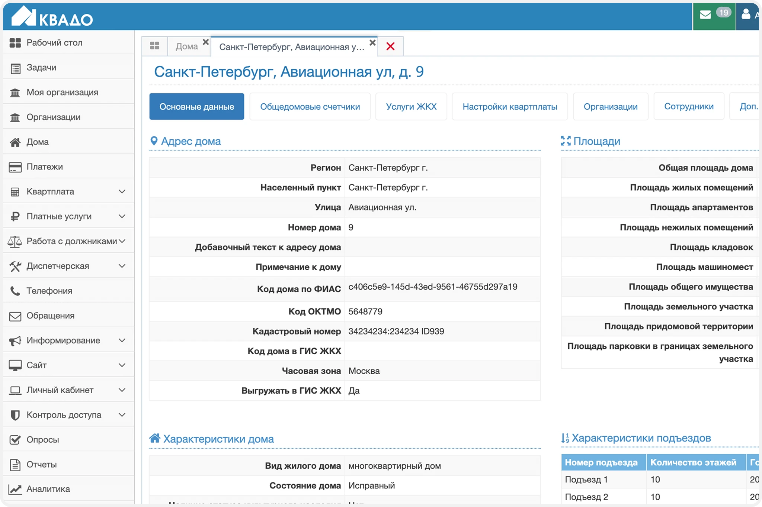The image size is (762, 507).
Task: Click the user profile icon in header
Action: click(x=746, y=14)
